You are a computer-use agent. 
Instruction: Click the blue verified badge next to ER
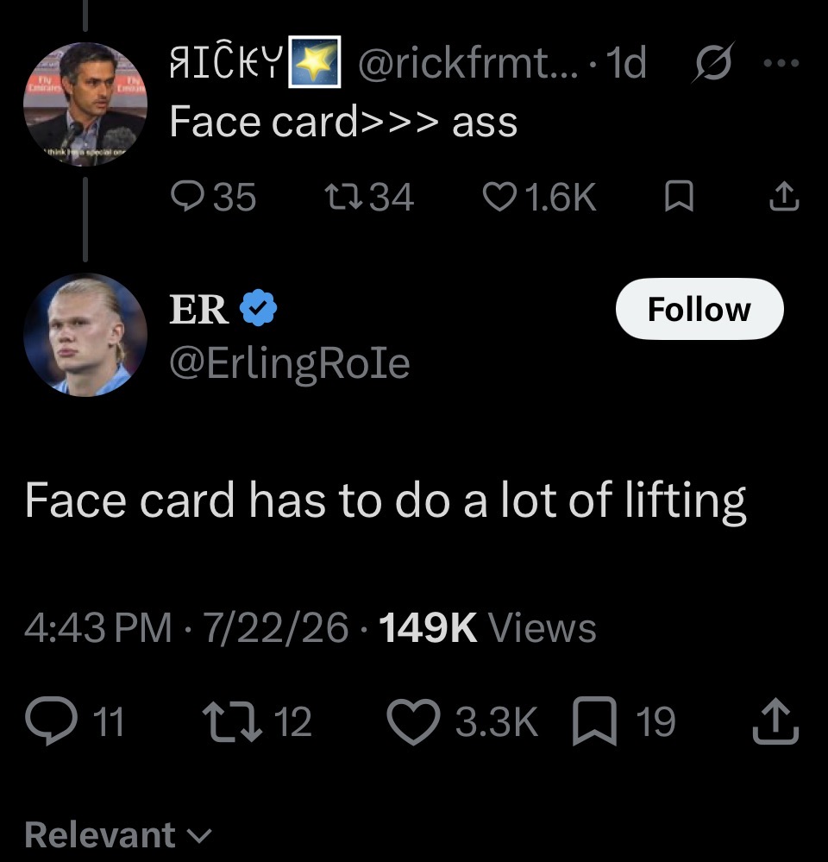click(x=258, y=308)
